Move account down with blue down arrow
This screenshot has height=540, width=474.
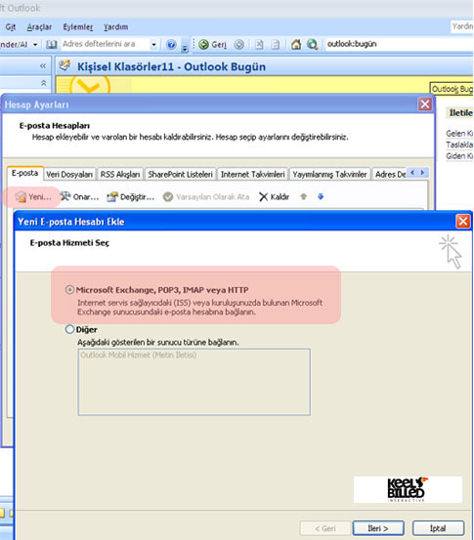click(x=321, y=196)
